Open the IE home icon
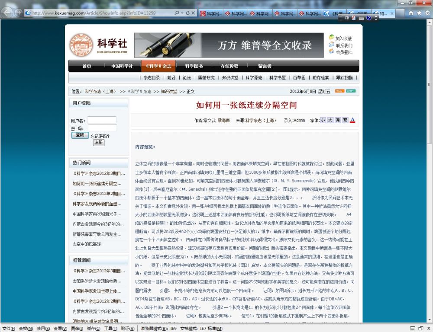 pos(411,13)
